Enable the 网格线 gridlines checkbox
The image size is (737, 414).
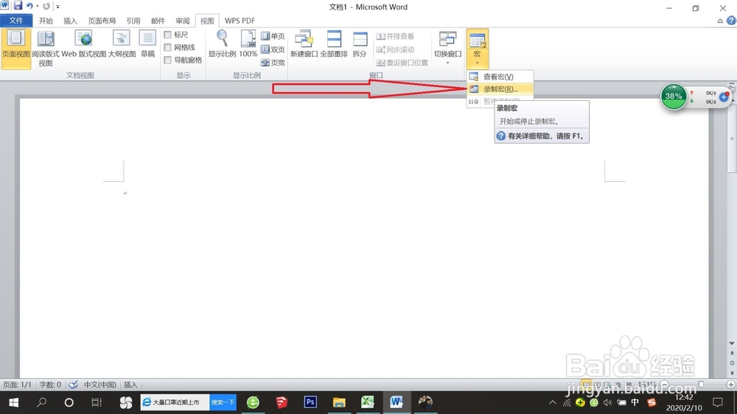point(168,47)
